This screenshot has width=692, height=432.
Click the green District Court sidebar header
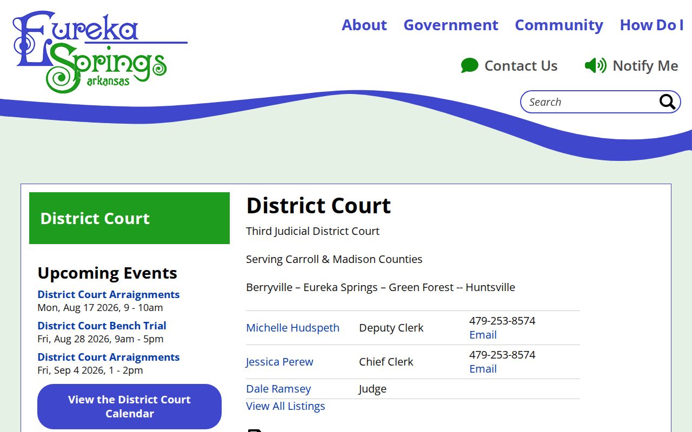[129, 218]
